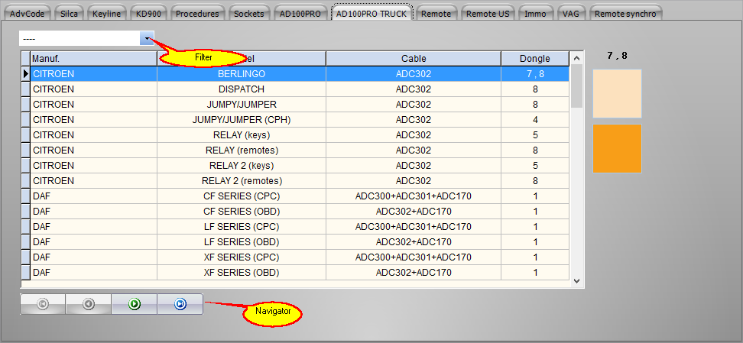Click the filter combo box field
This screenshot has height=343, width=743.
79,38
